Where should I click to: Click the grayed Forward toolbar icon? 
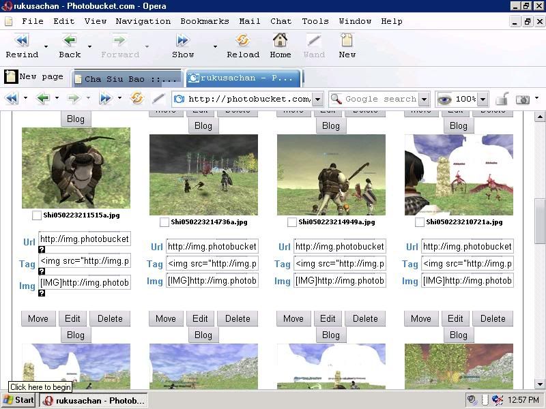click(120, 46)
